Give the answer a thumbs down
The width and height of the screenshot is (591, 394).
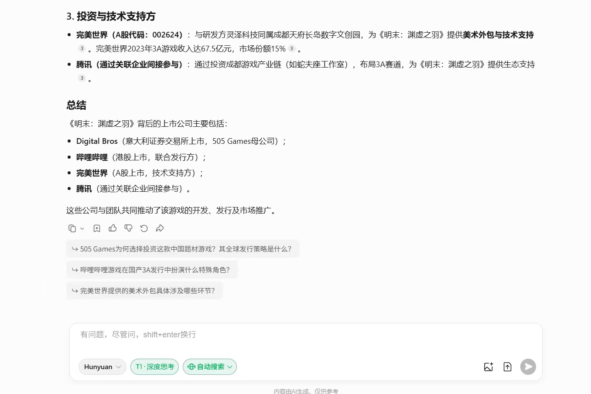tap(128, 228)
